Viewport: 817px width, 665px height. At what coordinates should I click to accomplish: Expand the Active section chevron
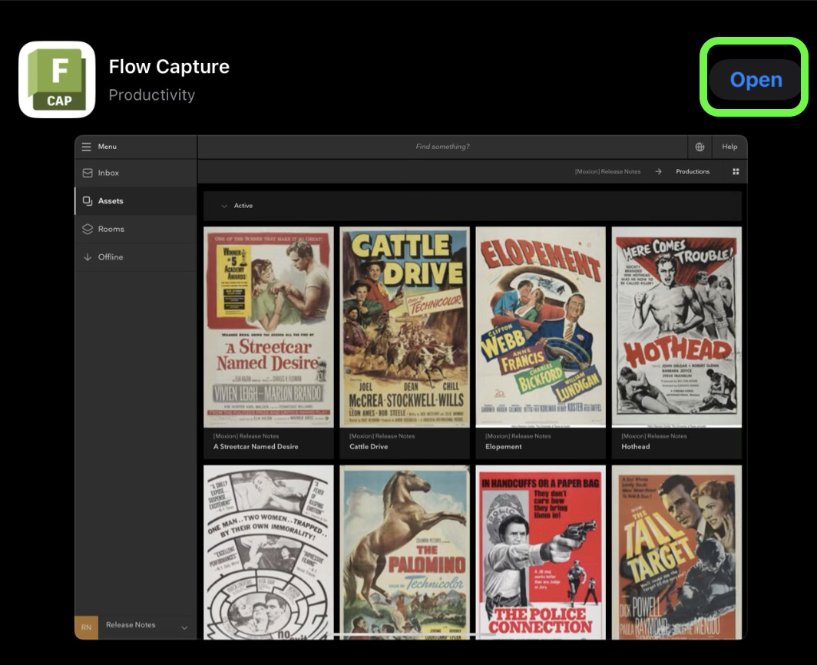(x=224, y=206)
